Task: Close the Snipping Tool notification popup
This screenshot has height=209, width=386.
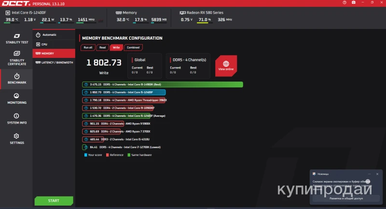Action: (377, 173)
